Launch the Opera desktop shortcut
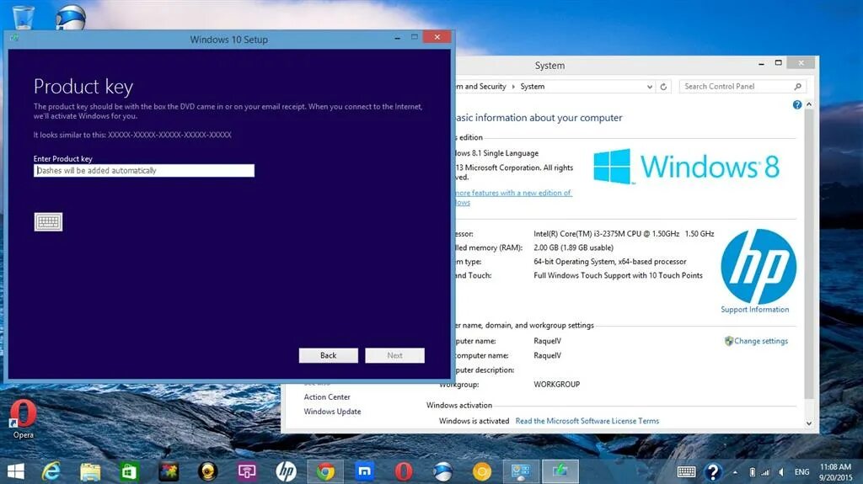This screenshot has height=484, width=863. click(23, 419)
